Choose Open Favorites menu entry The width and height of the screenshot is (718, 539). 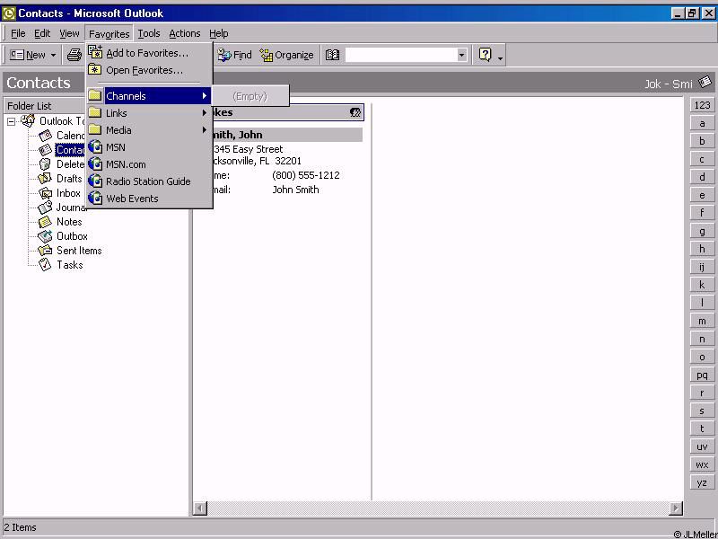(149, 70)
